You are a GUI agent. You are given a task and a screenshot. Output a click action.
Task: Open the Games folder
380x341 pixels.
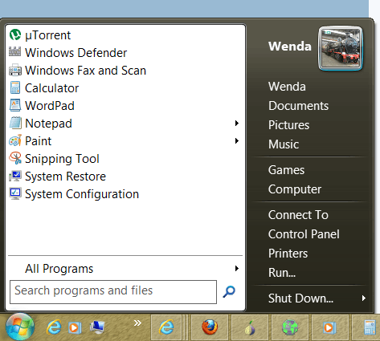coord(286,170)
